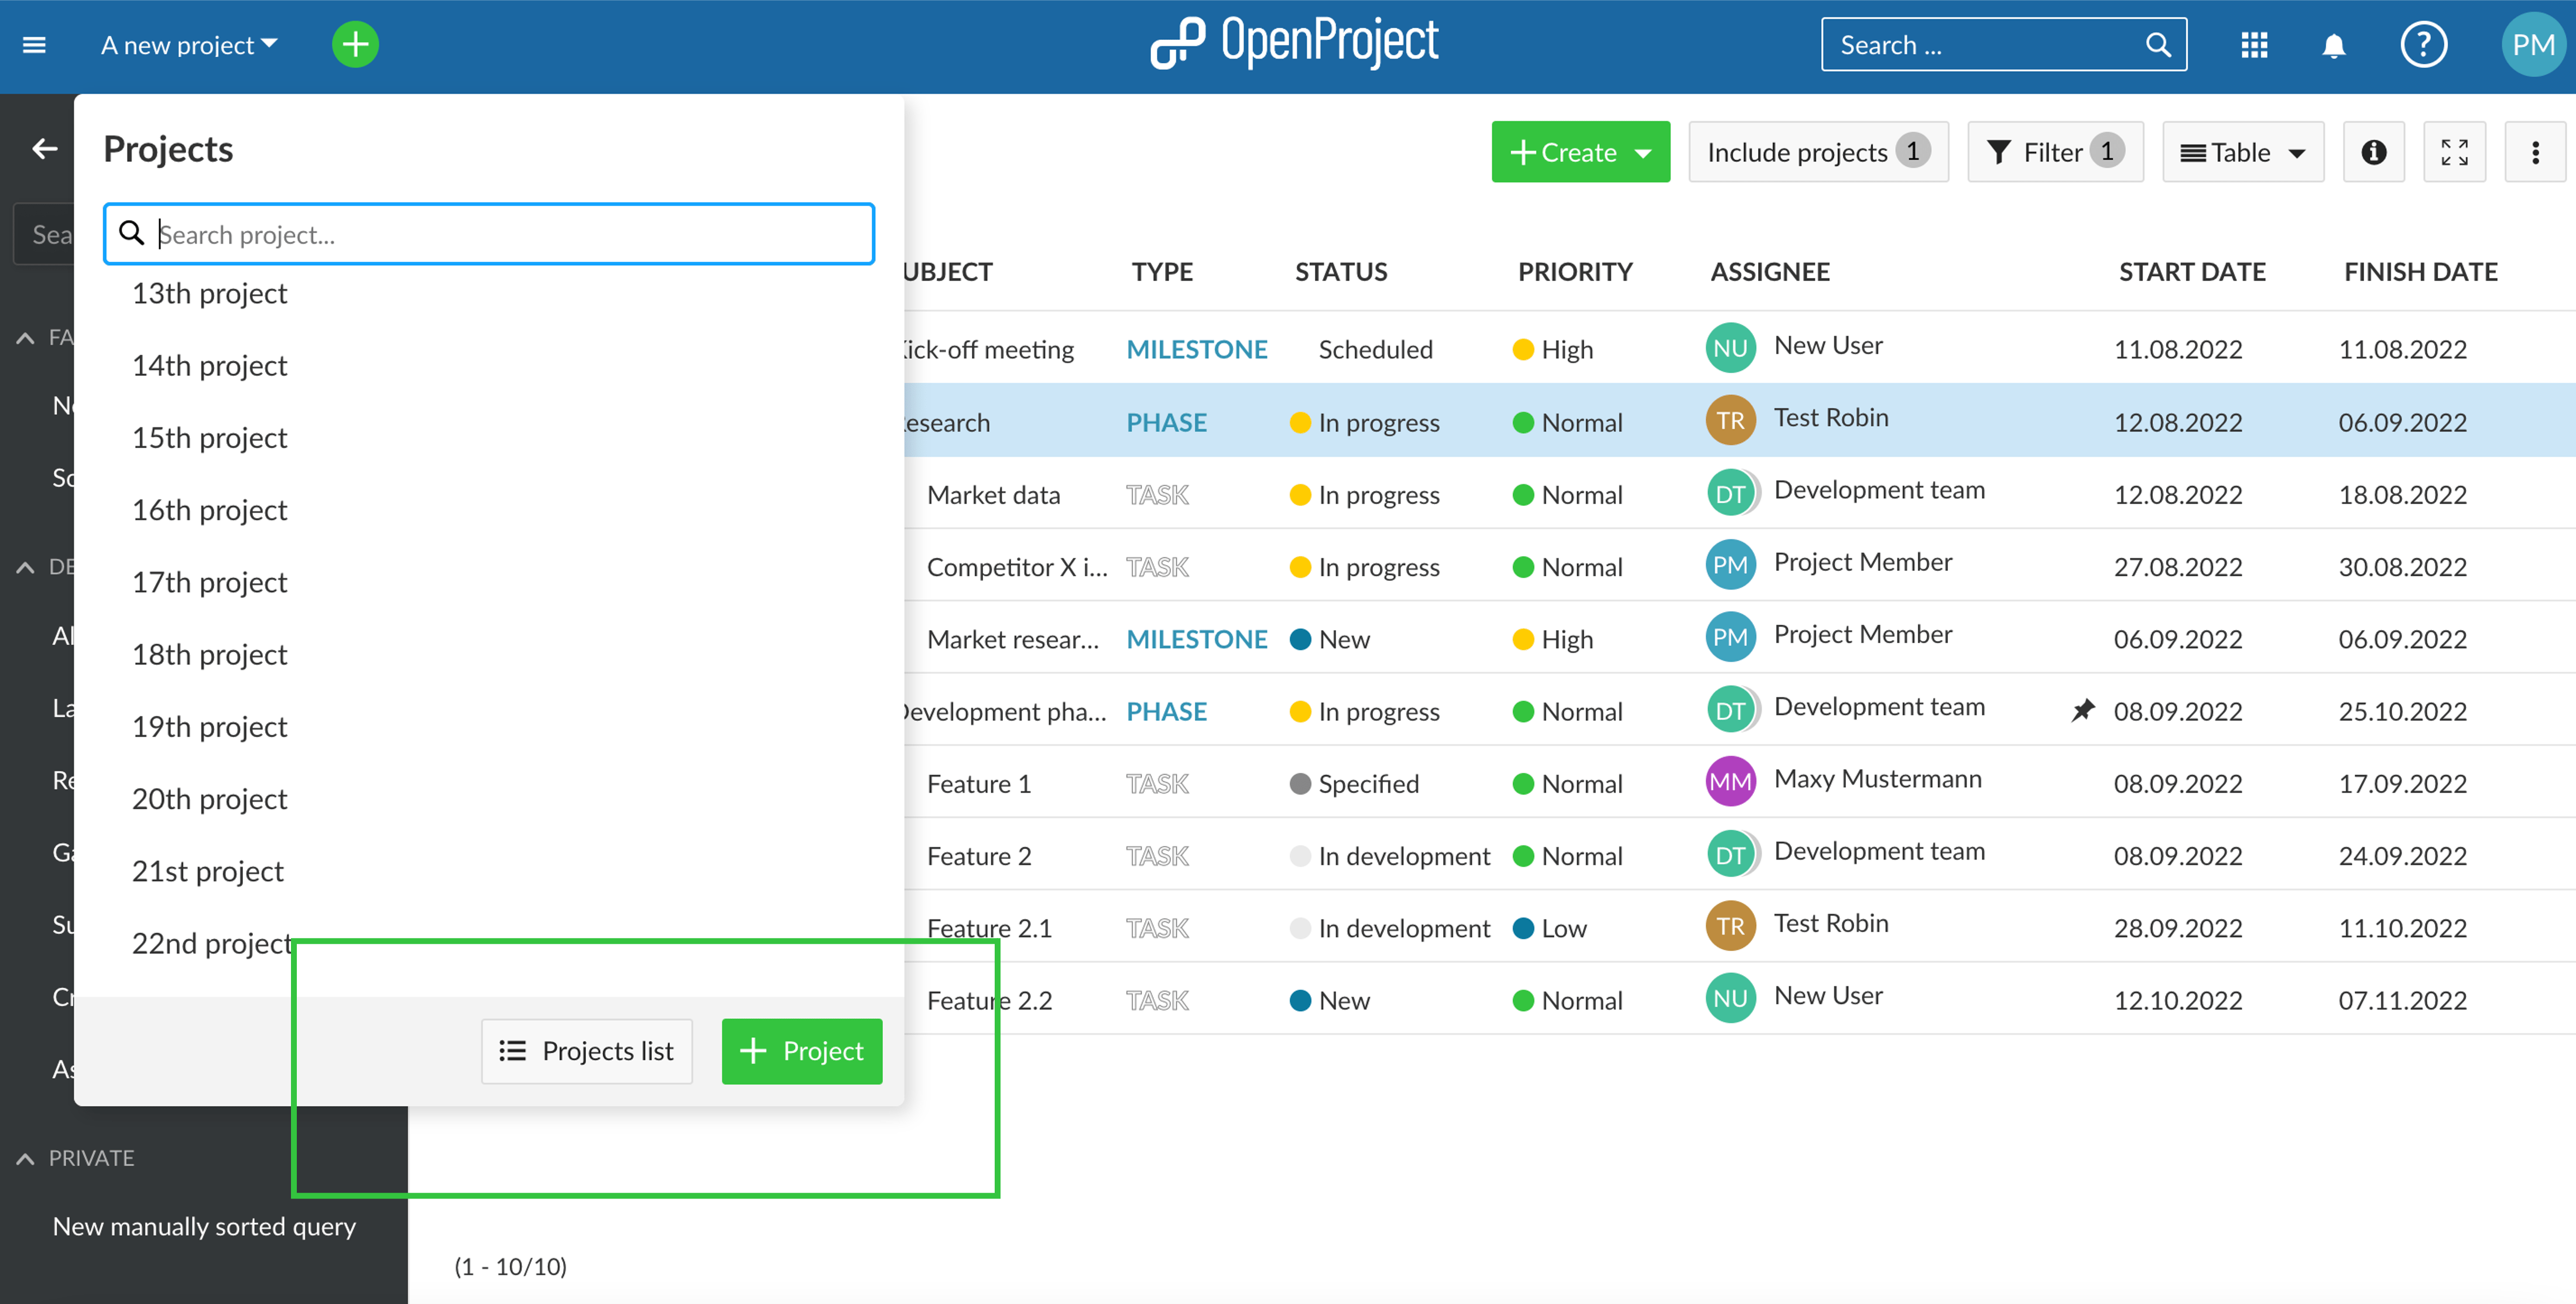Expand the Table view dropdown

pos(2242,152)
